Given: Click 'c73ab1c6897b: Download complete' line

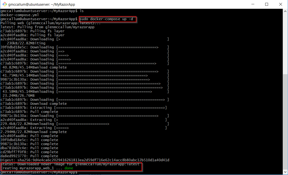Looking at the screenshot, I should pos(33,104).
